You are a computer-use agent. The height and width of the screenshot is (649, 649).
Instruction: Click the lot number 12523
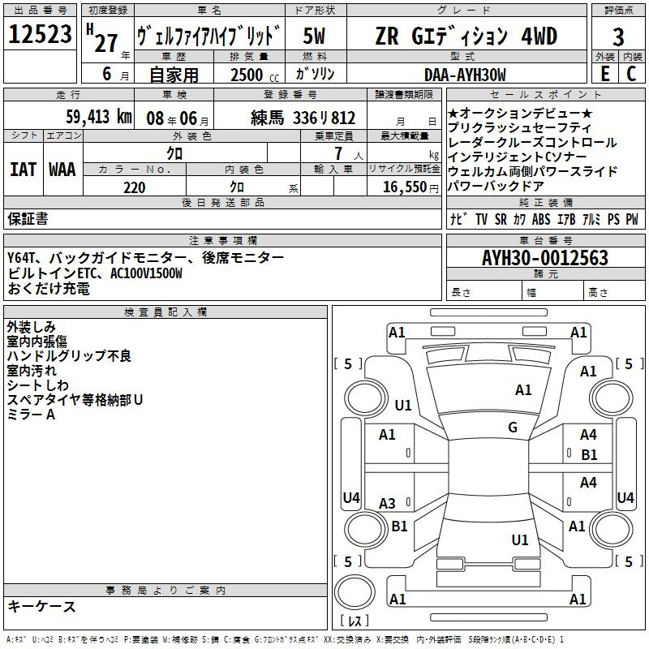40,34
